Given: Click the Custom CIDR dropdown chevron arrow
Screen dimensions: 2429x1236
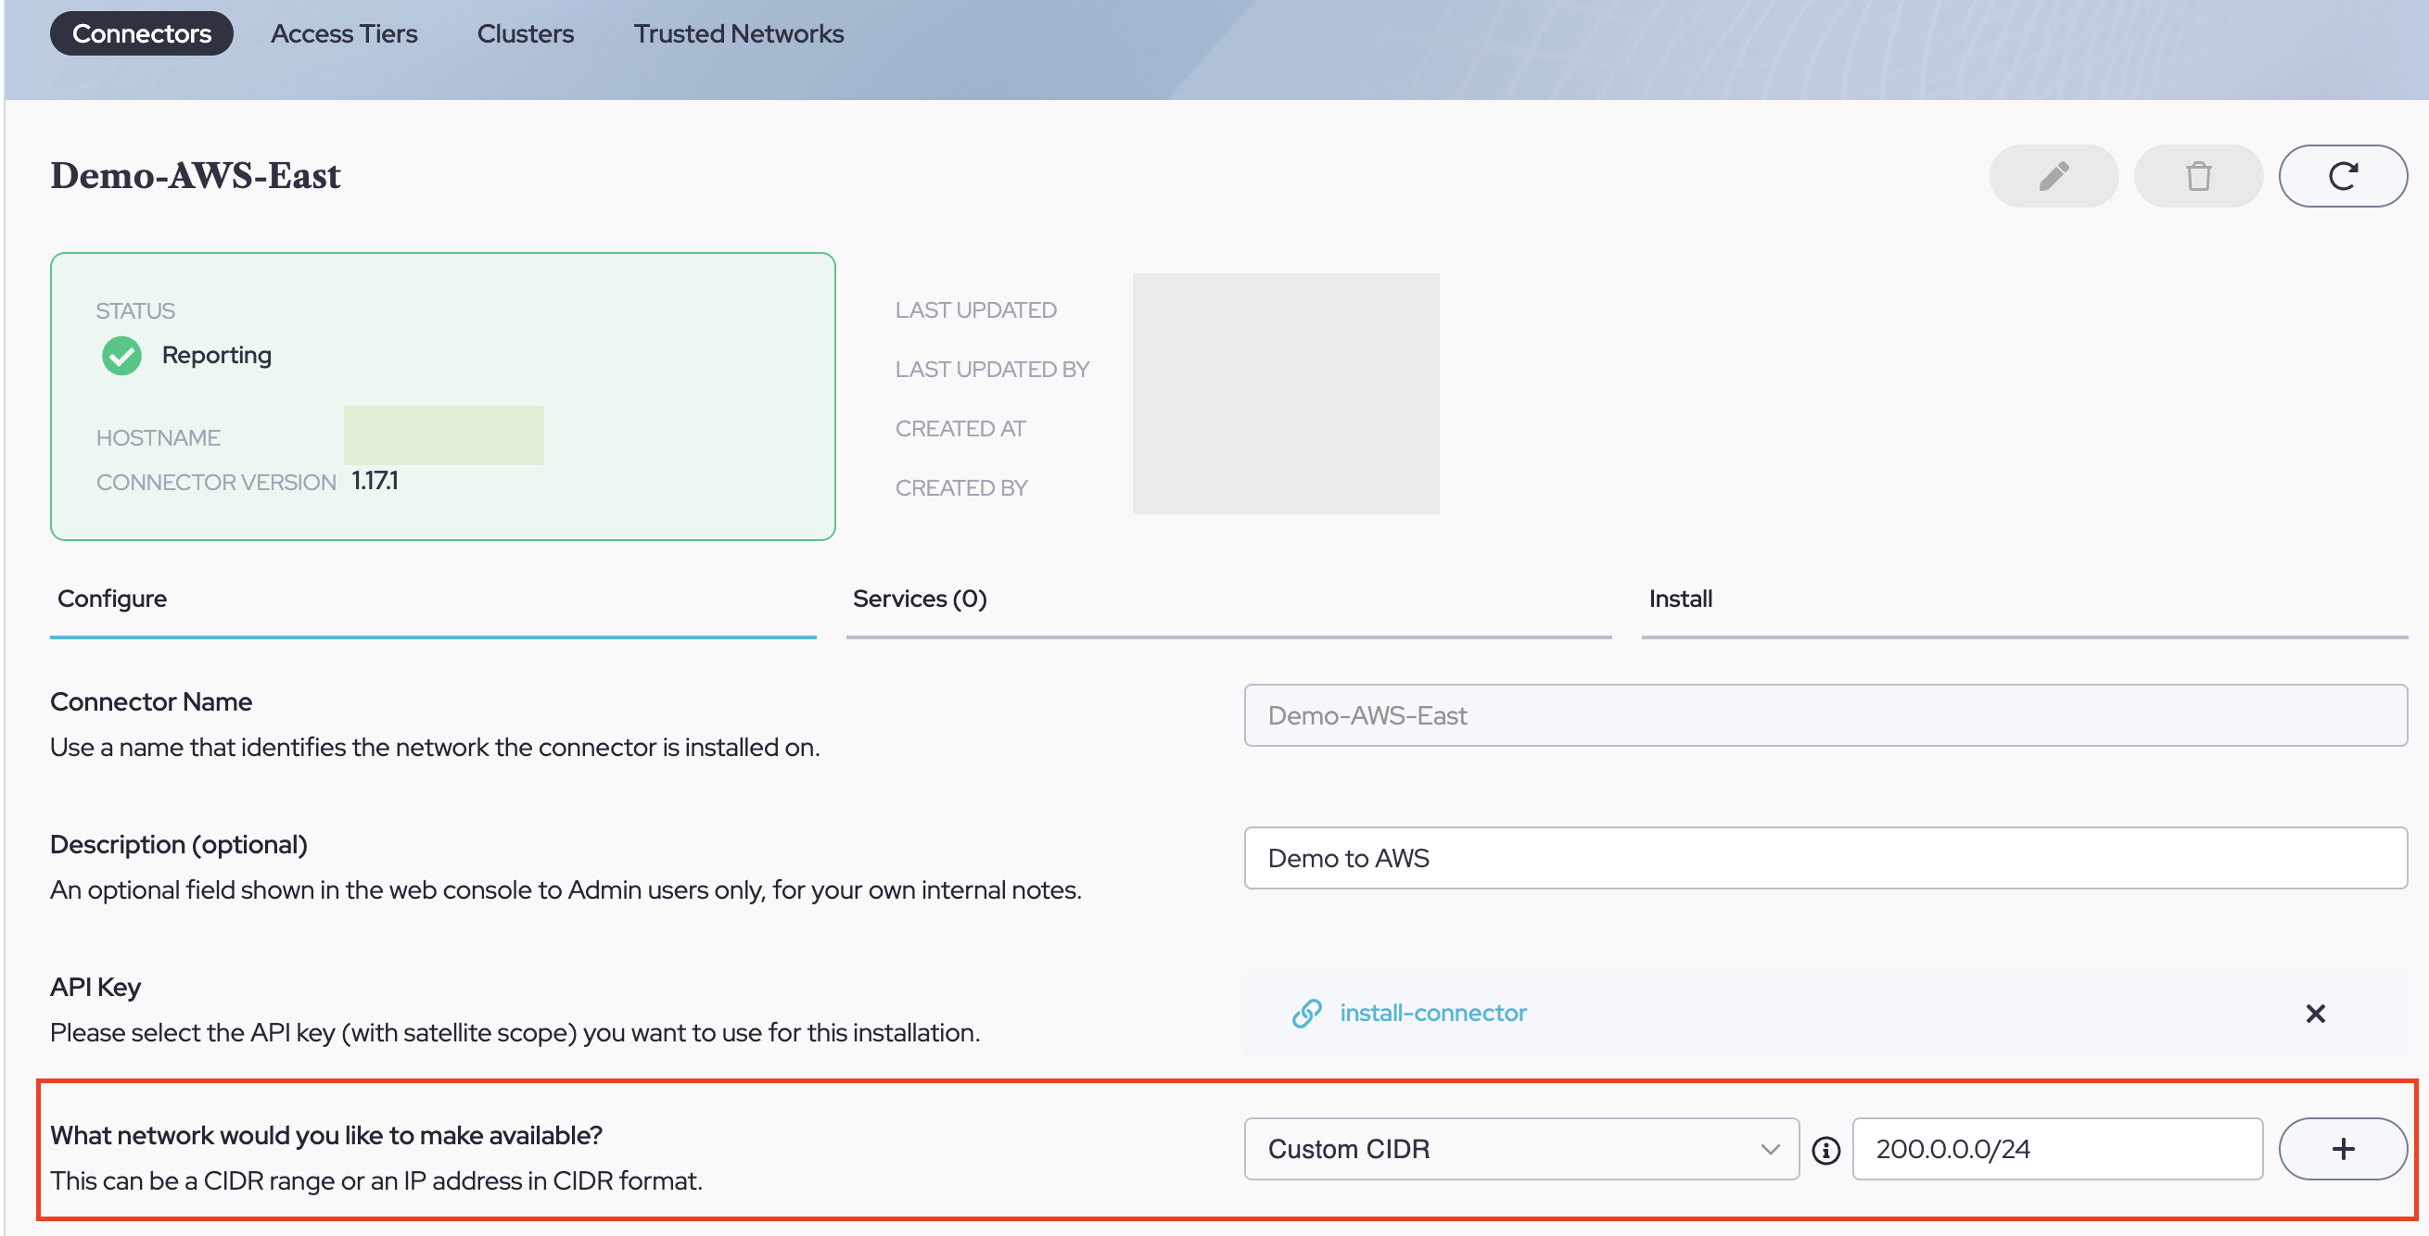Looking at the screenshot, I should pos(1769,1149).
